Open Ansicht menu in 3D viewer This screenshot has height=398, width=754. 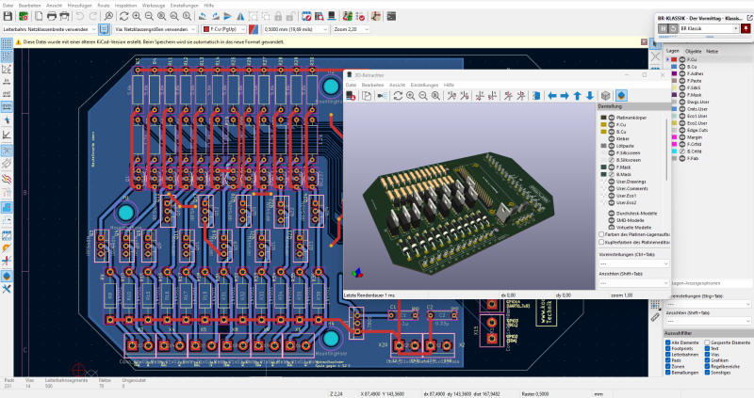click(x=397, y=84)
